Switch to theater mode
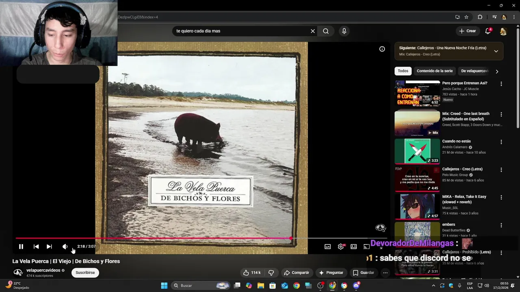Screen dimensions: 520x292 point(354,247)
